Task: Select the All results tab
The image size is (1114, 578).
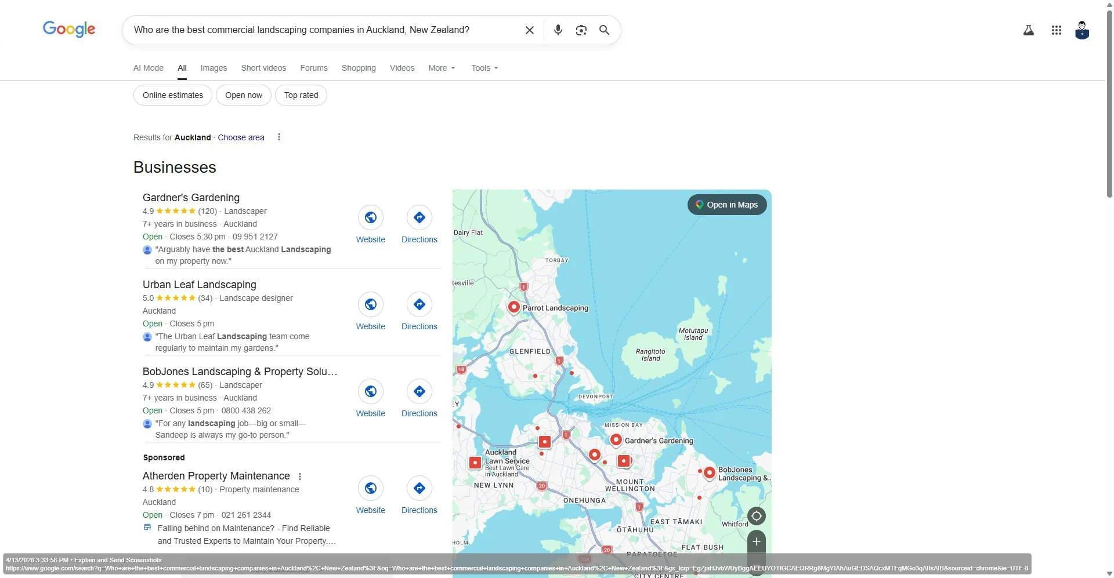Action: (182, 68)
